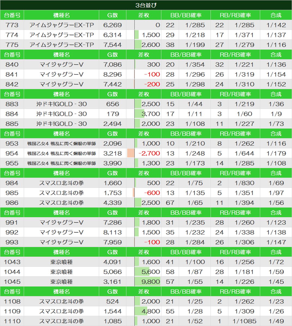Screen dimensions: 292x326
Task: Click combined probability 1/123
Action: coord(276,222)
